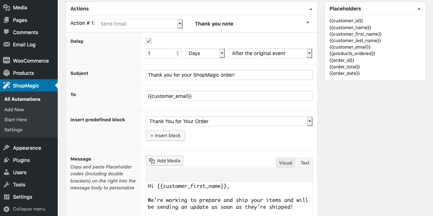
Task: Click the Appearance paintbrush icon
Action: [6, 148]
